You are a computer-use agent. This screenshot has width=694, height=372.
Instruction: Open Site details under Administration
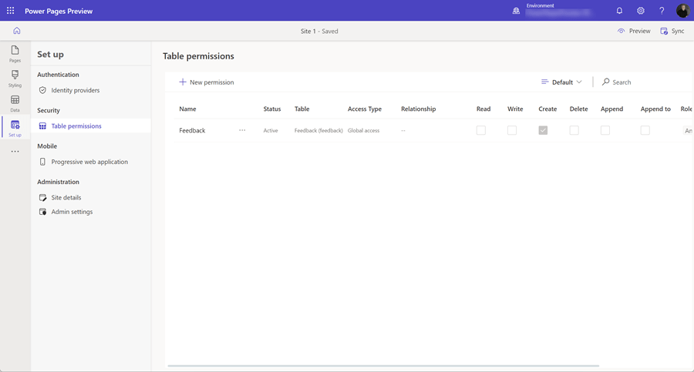[66, 198]
